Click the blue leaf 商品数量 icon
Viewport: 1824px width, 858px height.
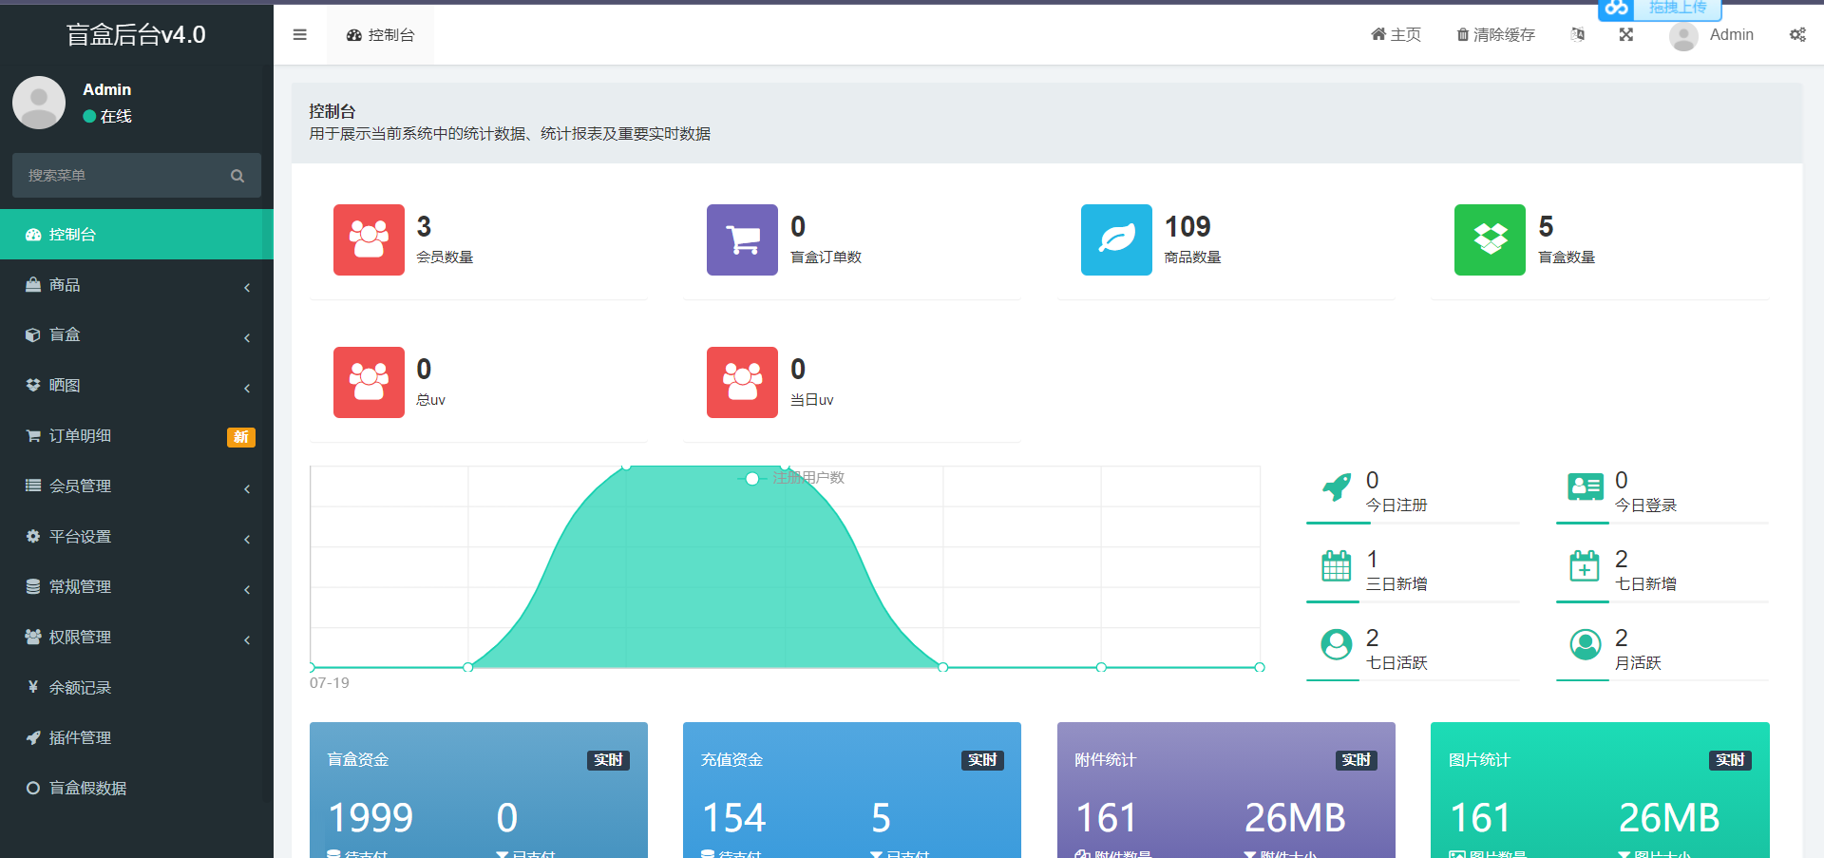[x=1116, y=239]
